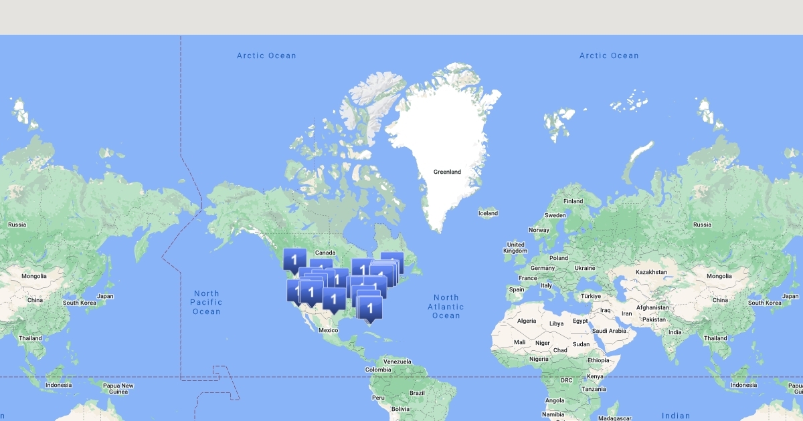Click the cluster marker over the Pacific Northwest
This screenshot has width=803, height=421.
point(294,259)
